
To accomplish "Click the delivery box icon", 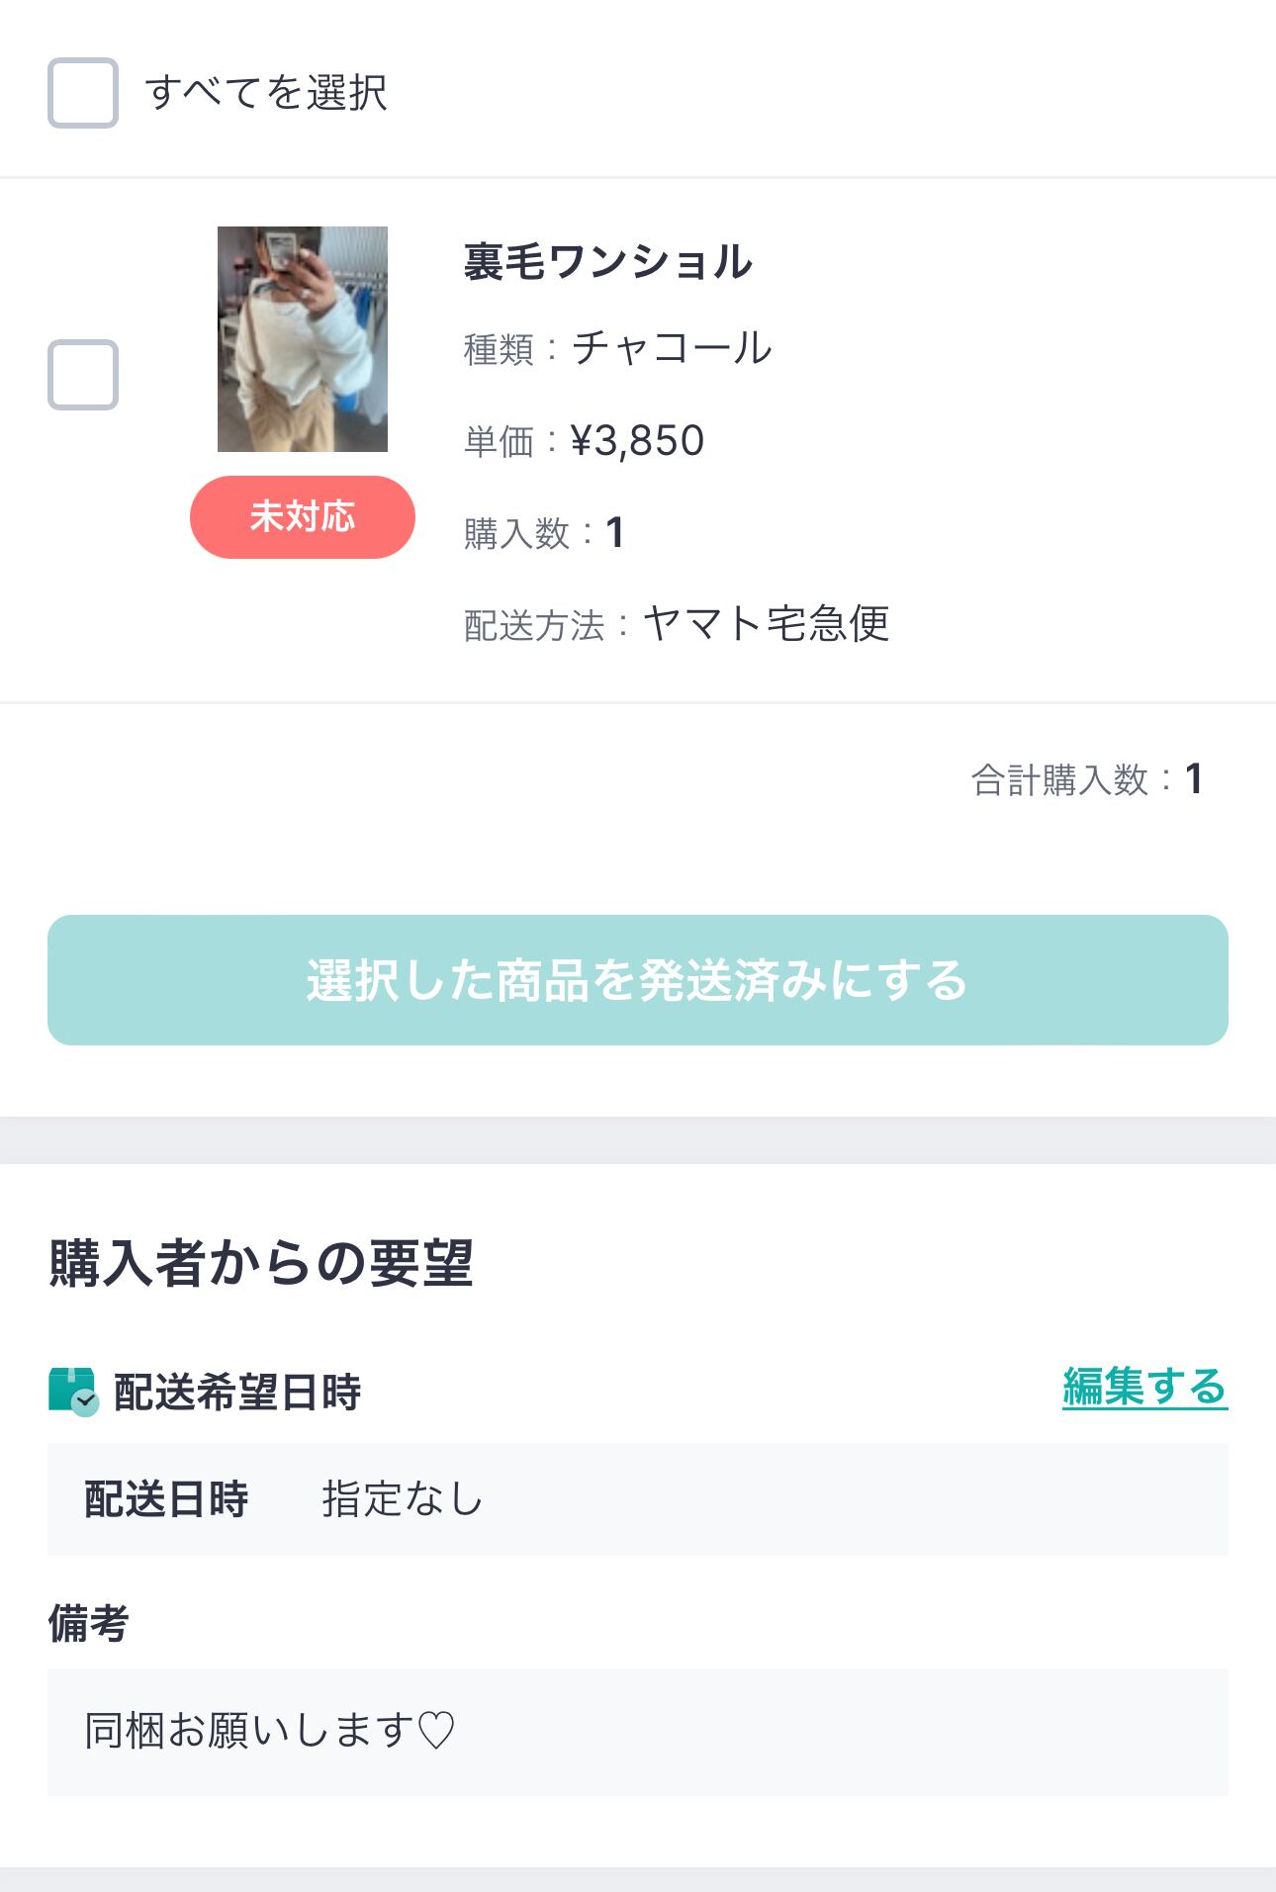I will tap(73, 1391).
